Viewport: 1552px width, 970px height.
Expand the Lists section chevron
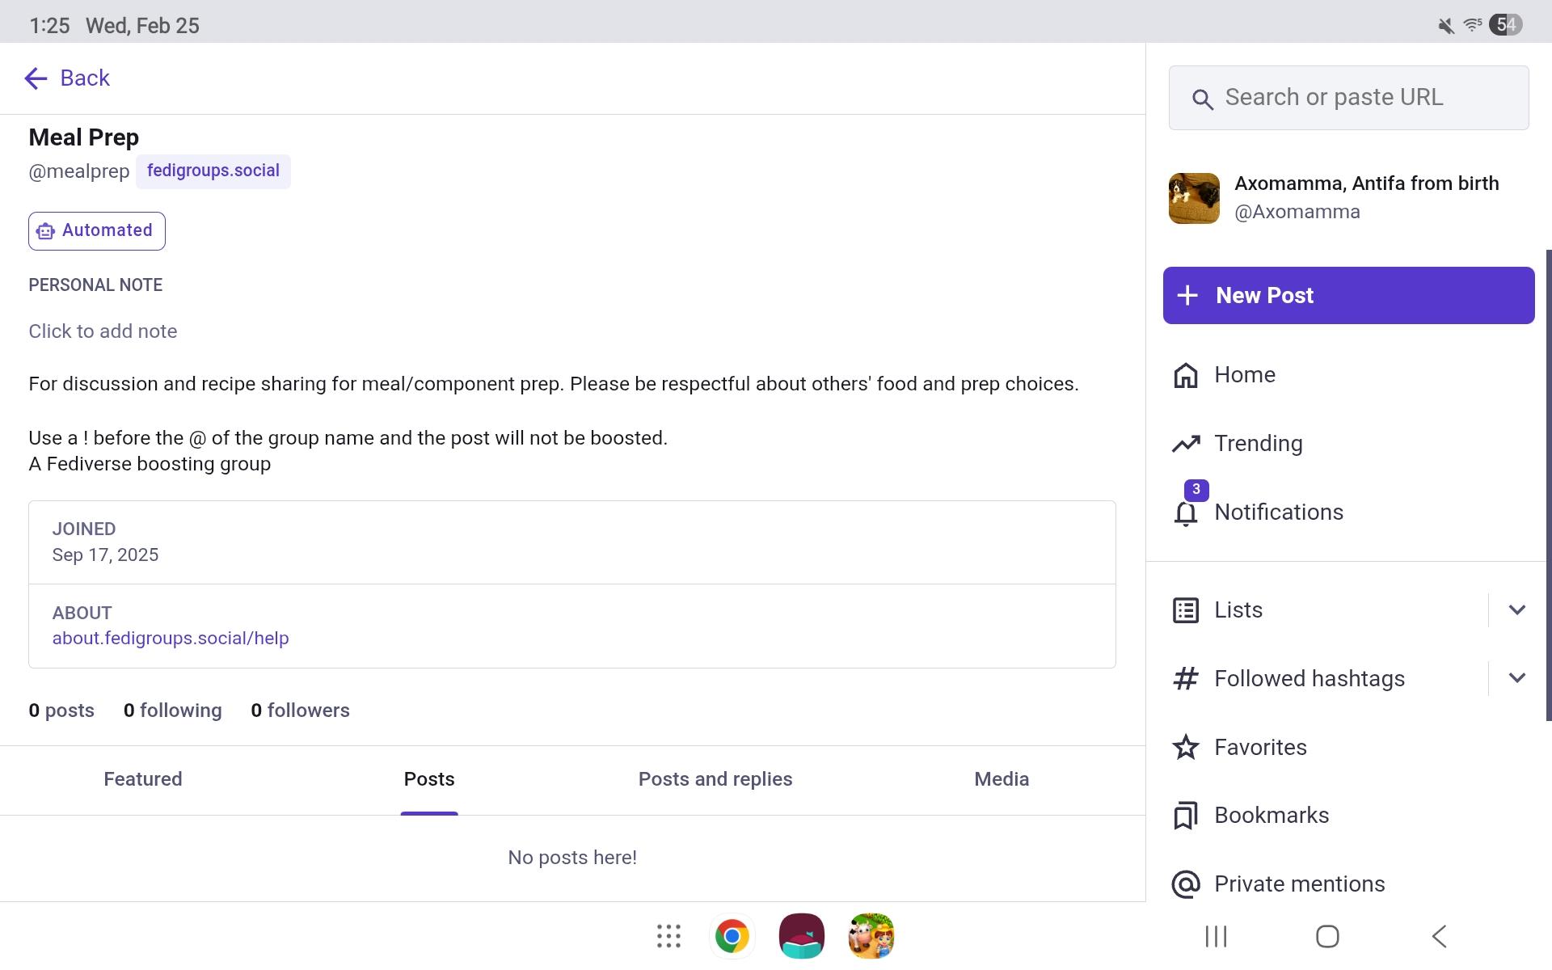click(1516, 610)
